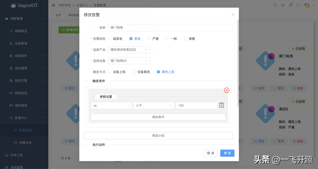The width and height of the screenshot is (318, 169).
Task: Confirm with the blue 修改 button
Action: (227, 153)
